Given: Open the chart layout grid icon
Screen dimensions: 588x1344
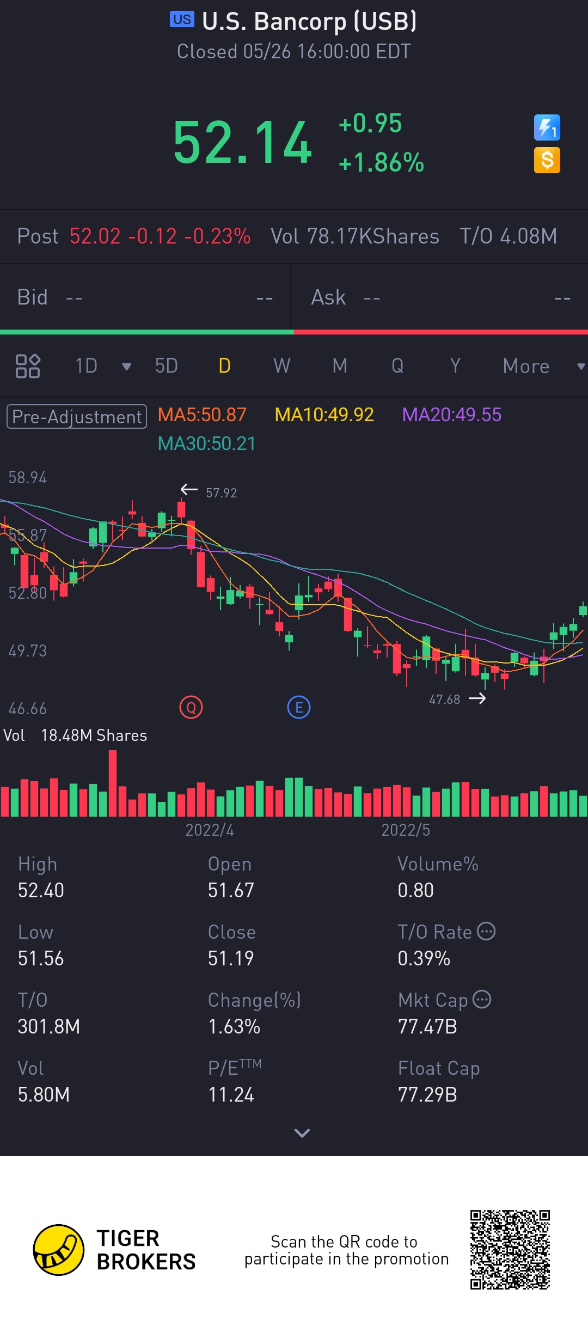Looking at the screenshot, I should click(28, 366).
